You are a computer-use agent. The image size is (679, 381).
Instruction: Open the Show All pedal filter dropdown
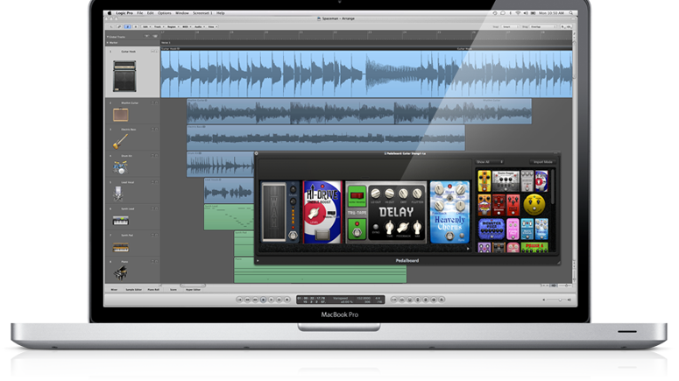(x=490, y=162)
